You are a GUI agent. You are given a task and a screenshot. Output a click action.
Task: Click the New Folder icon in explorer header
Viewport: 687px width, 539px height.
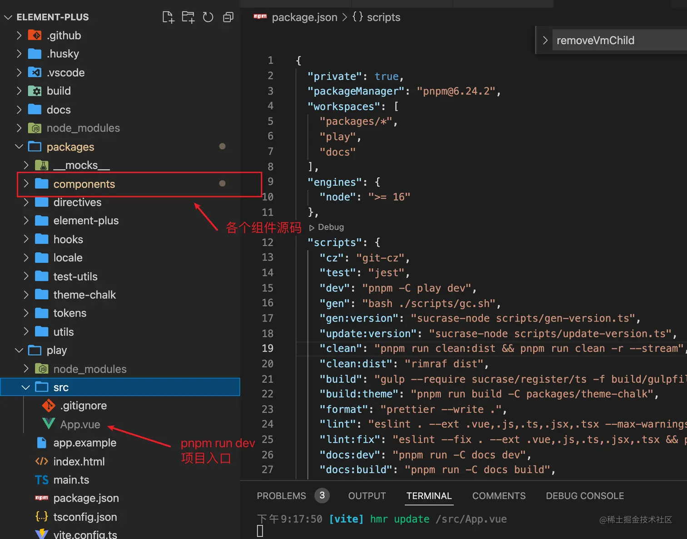click(x=188, y=17)
